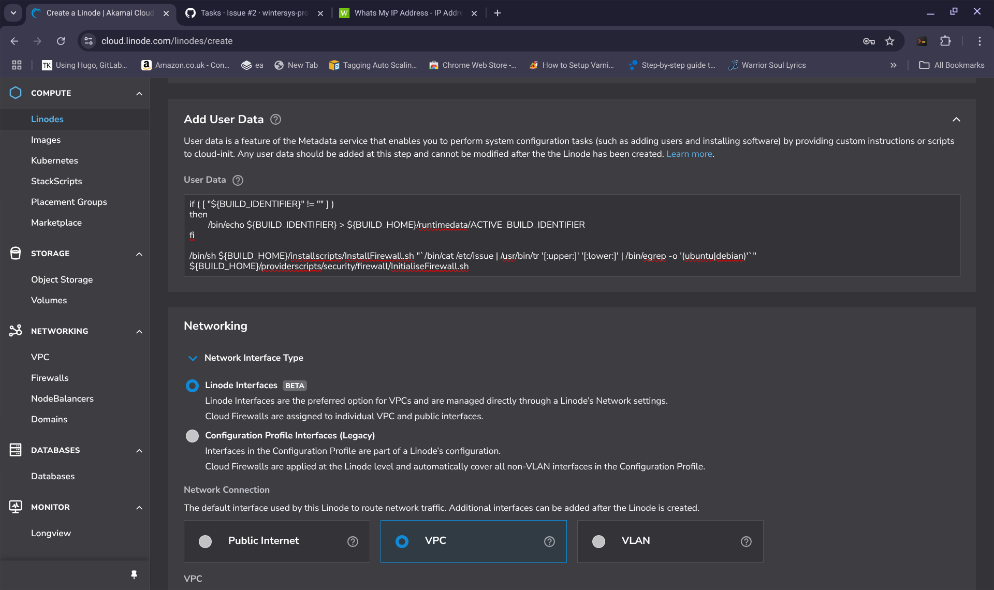Screen dimensions: 994x590
Task: Collapse the Add User Data section
Action: pyautogui.click(x=956, y=120)
